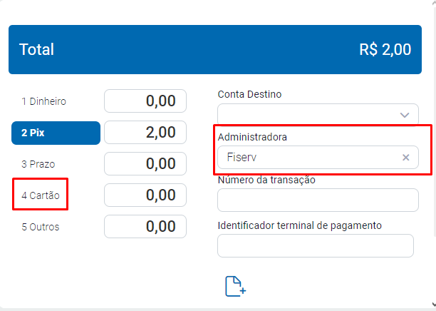This screenshot has width=436, height=311.
Task: Focus the Prazo amount field
Action: (x=145, y=163)
